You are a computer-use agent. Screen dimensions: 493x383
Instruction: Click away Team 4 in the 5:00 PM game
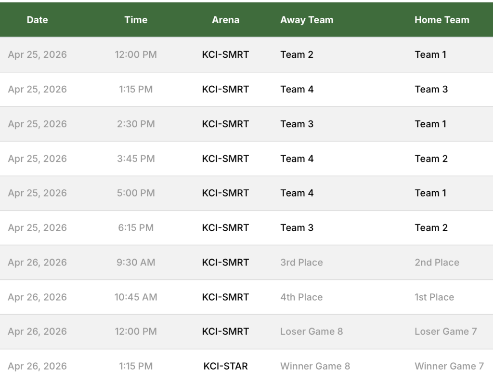297,193
